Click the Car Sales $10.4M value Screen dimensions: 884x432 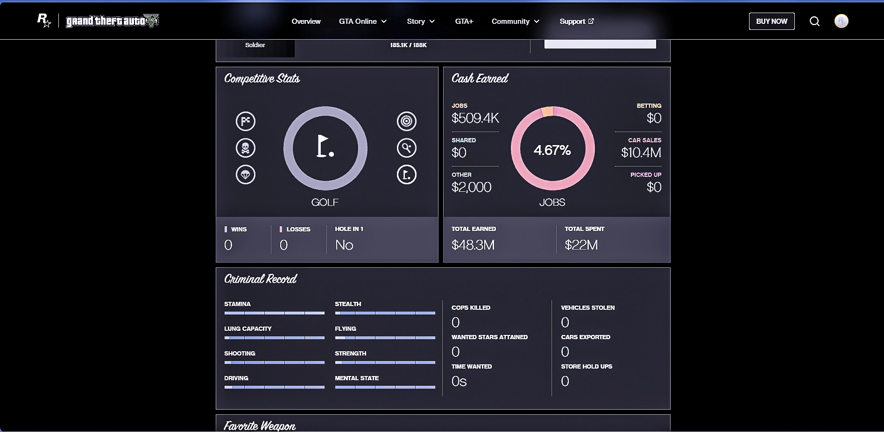pyautogui.click(x=641, y=153)
